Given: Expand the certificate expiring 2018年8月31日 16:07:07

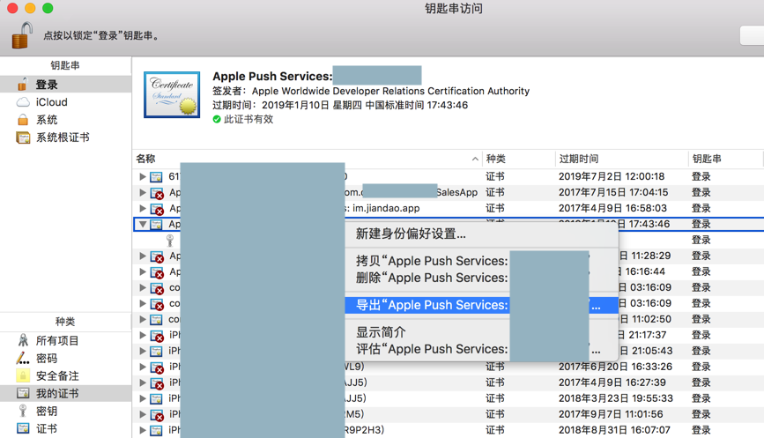Looking at the screenshot, I should pos(142,430).
